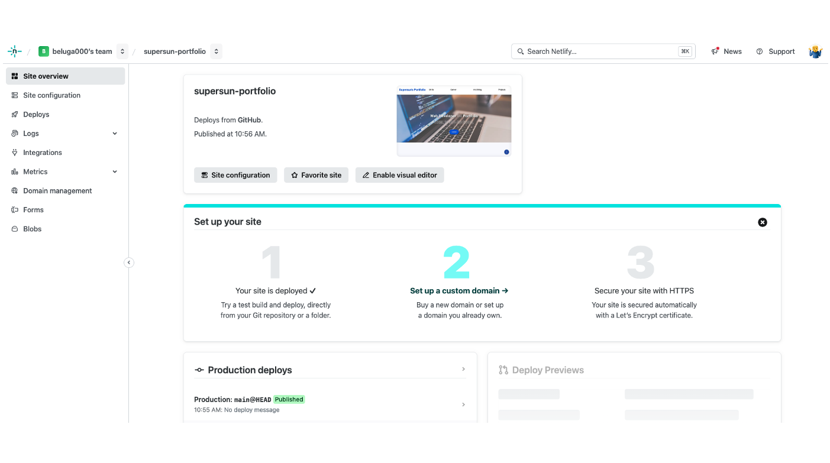Open the site preview thumbnail
Screen dimensions: 830x463
[454, 121]
